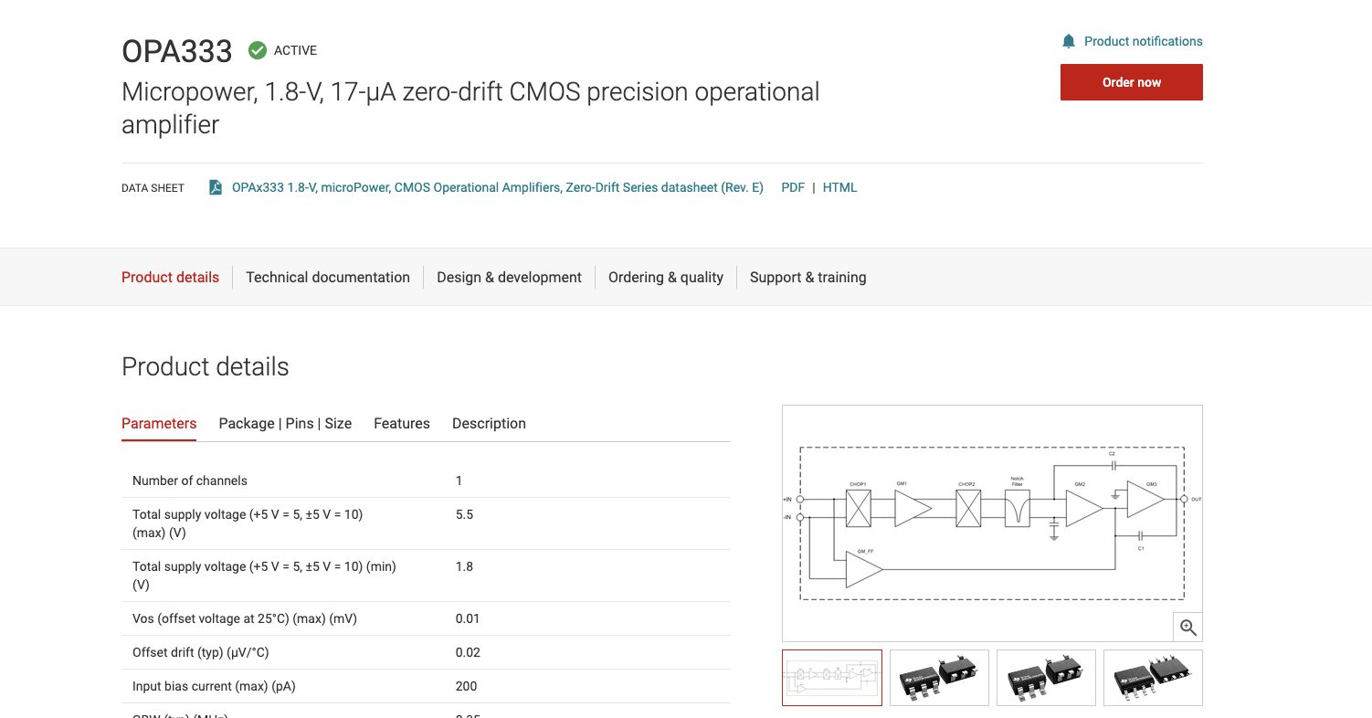Select the third package photo thumbnail
This screenshot has width=1372, height=718.
pyautogui.click(x=1046, y=678)
